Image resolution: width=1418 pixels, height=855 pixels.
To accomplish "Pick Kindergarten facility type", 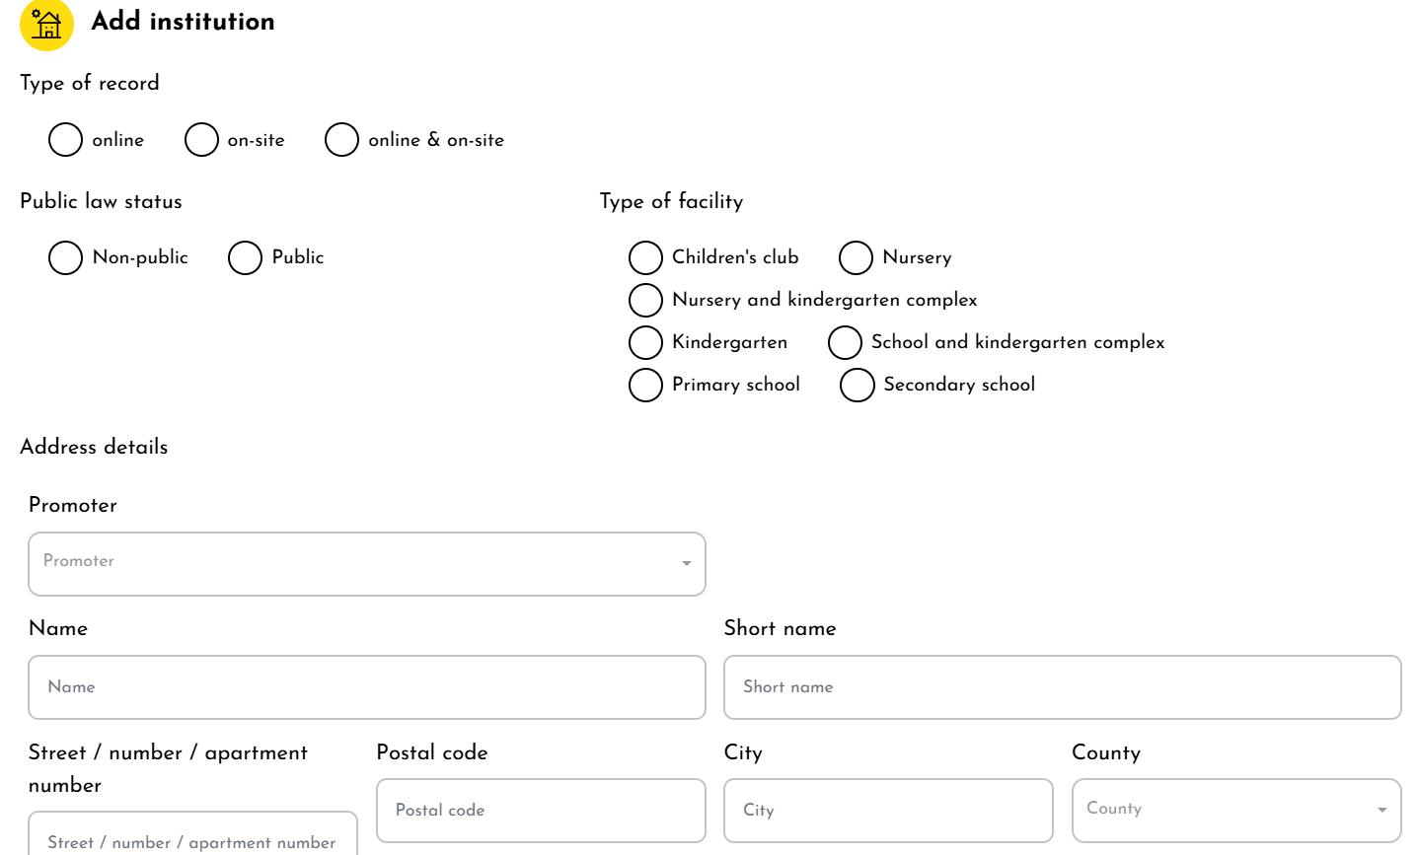I will coord(645,342).
